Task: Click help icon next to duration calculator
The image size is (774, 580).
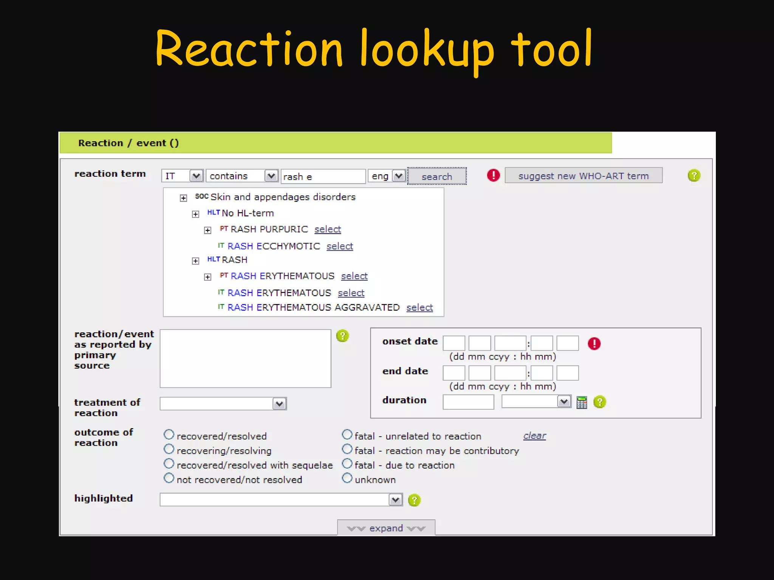Action: [600, 402]
